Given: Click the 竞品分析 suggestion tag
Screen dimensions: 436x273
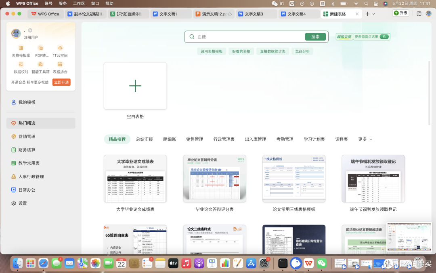Looking at the screenshot, I should [x=302, y=51].
